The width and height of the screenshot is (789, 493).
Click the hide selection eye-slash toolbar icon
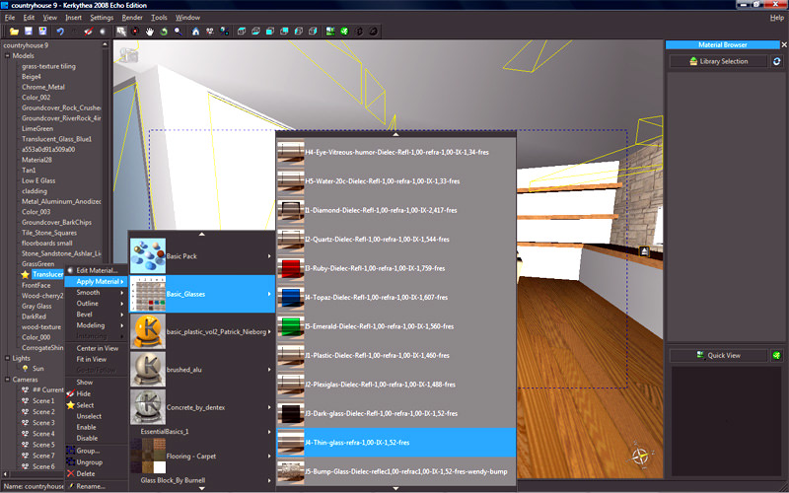click(x=89, y=32)
